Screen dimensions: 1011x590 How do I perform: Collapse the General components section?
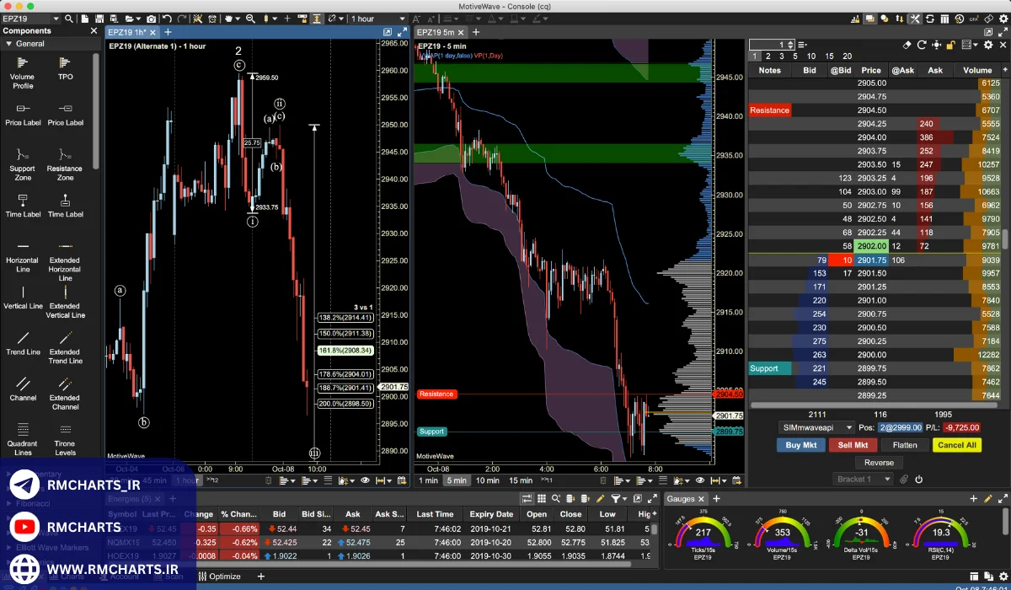[8, 44]
